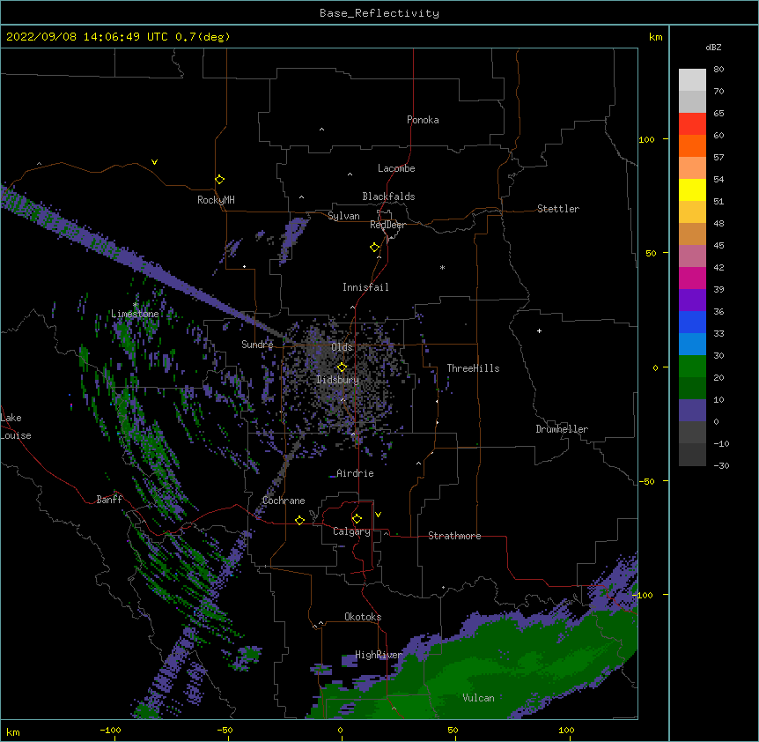The image size is (759, 742).
Task: Click the Airdrie town label
Action: (x=355, y=473)
